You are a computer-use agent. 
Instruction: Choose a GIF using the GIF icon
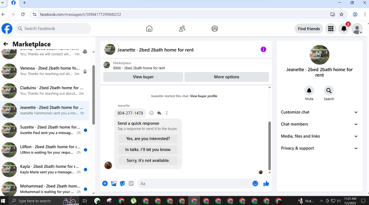pos(131,184)
